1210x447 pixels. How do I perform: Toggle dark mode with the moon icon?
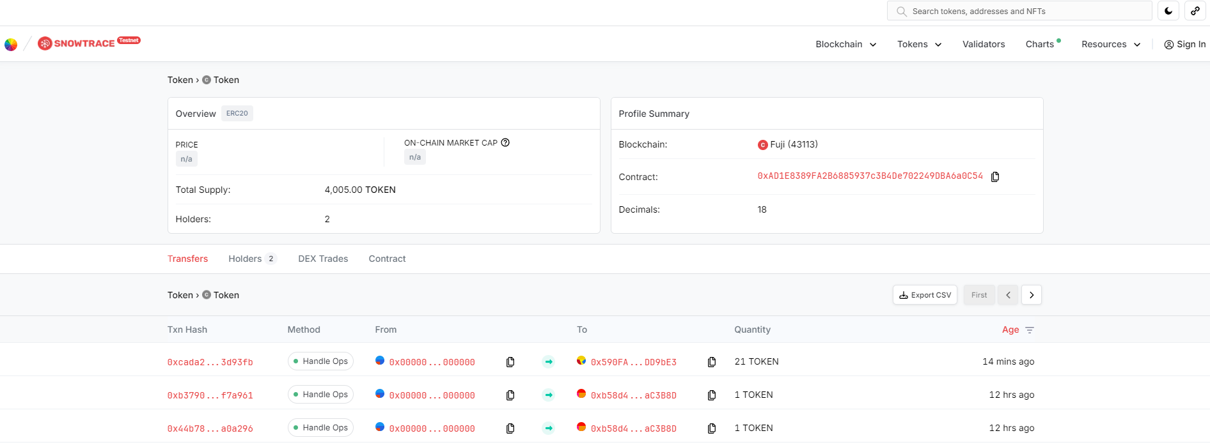pyautogui.click(x=1168, y=11)
